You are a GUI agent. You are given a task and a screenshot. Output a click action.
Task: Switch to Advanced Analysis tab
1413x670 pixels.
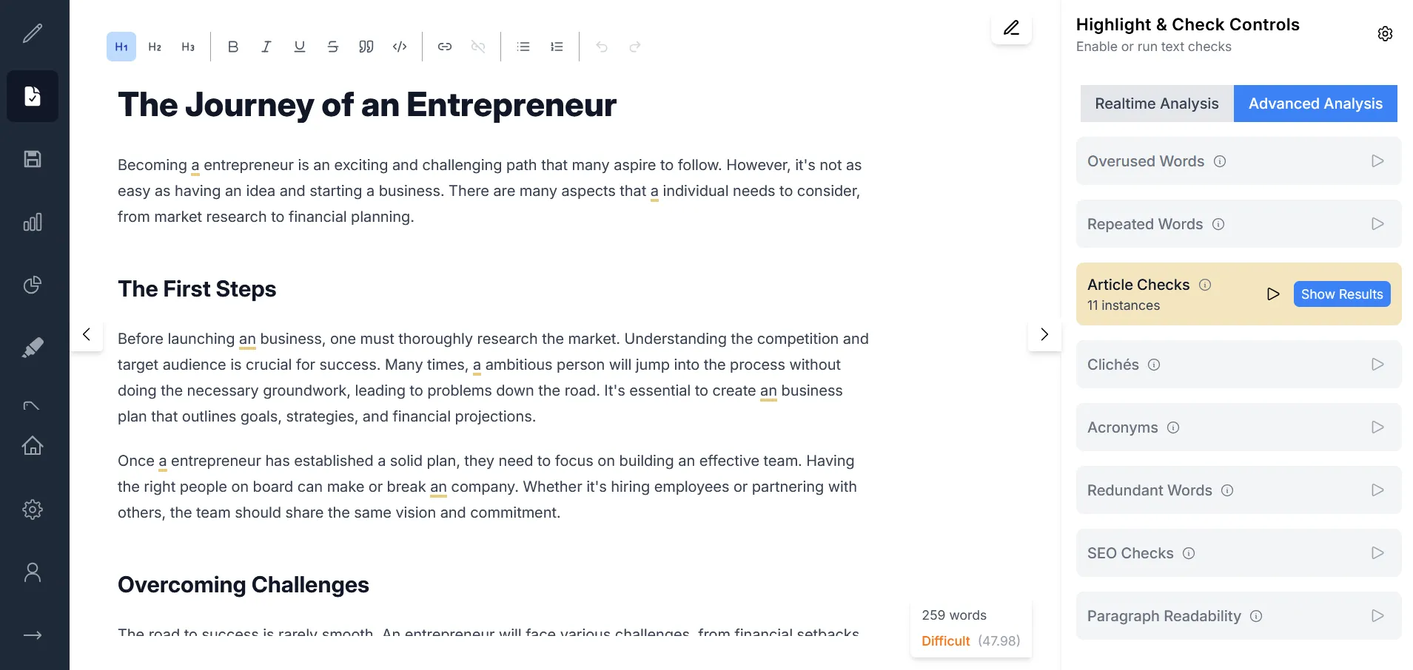click(1315, 104)
